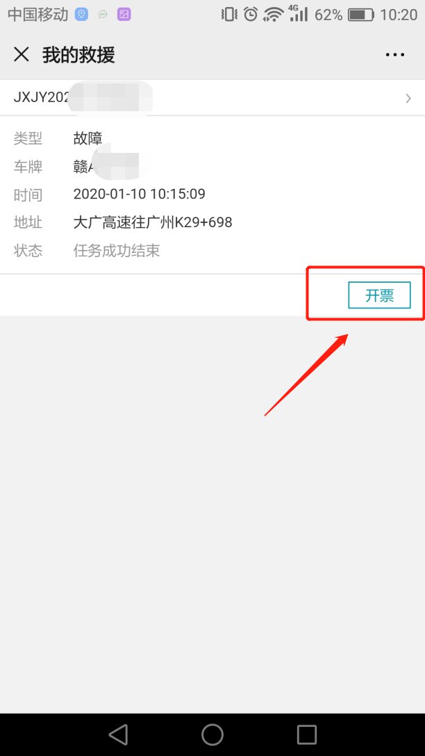Close the 我的救援 page with X
This screenshot has height=756, width=425.
click(22, 54)
